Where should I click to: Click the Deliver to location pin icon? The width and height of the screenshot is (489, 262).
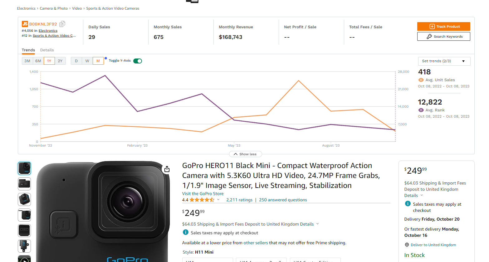(407, 245)
